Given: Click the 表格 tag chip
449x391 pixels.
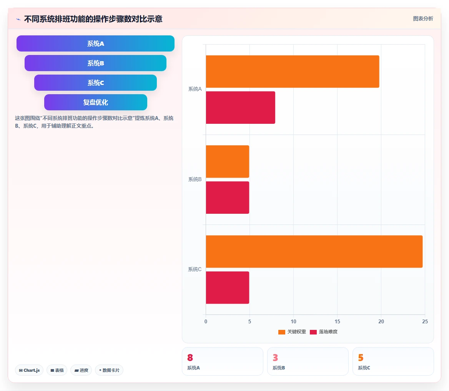Looking at the screenshot, I should pos(57,370).
